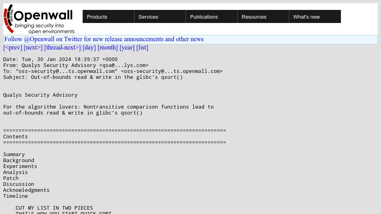The height and width of the screenshot is (214, 381).
Task: Click the 'Discussion' contents entry
Action: point(19,184)
